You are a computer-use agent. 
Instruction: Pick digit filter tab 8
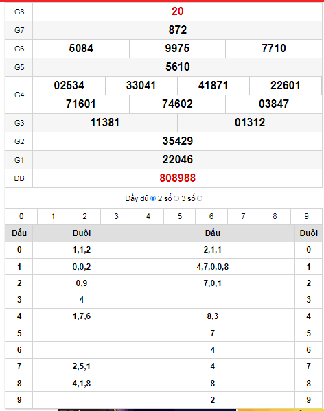275,216
